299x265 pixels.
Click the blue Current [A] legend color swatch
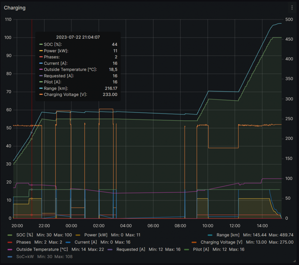click(68, 242)
